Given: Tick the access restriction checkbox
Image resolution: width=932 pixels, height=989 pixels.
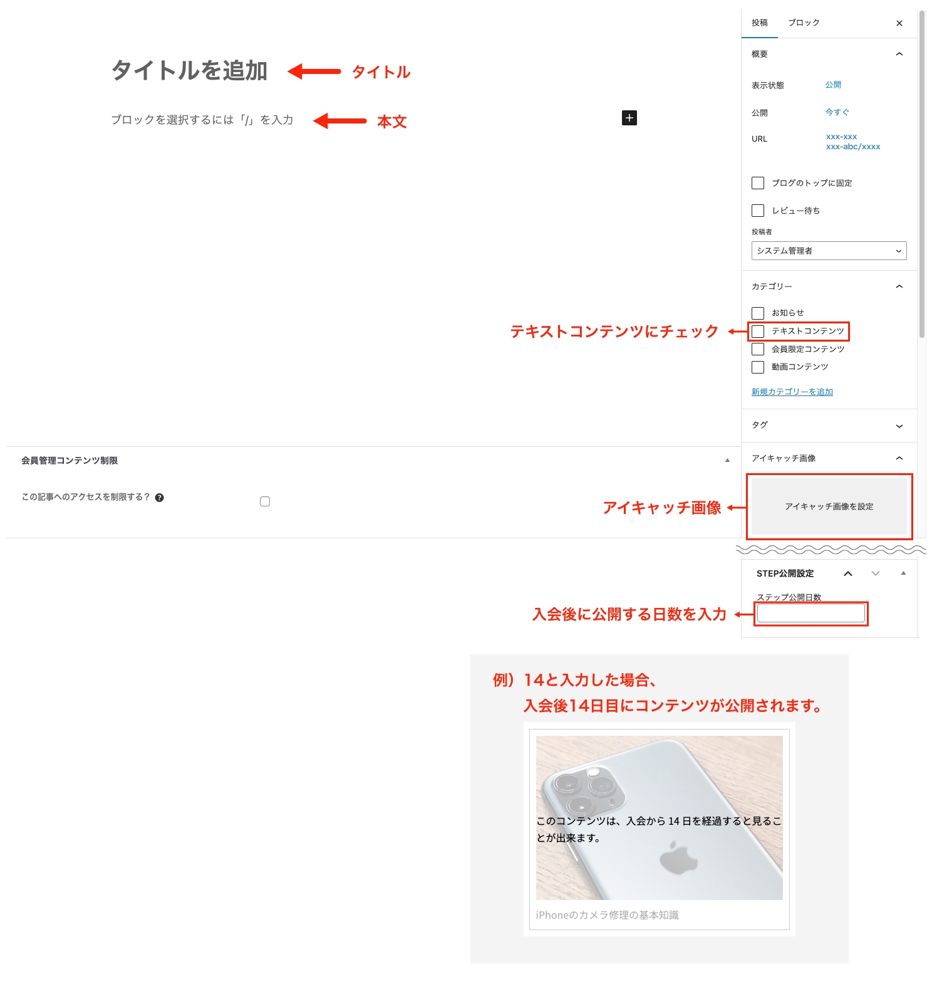Looking at the screenshot, I should [x=265, y=501].
